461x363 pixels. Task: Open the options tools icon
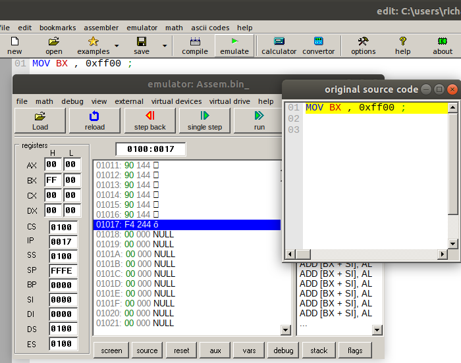tap(363, 45)
